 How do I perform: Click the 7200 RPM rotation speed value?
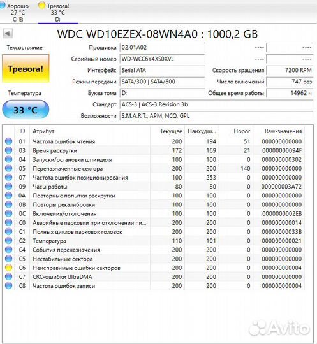[x=290, y=71]
